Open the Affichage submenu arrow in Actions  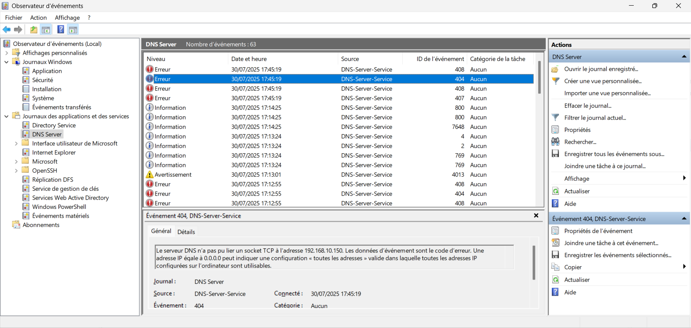[x=684, y=178]
